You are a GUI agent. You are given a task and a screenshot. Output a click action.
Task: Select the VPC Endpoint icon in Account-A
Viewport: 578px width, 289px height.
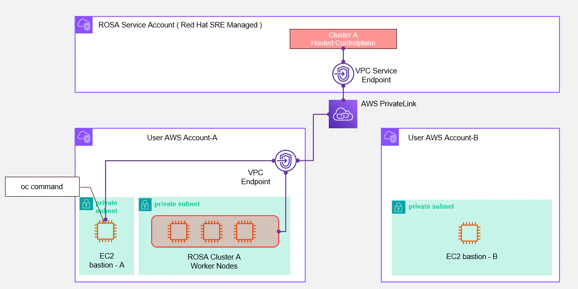pyautogui.click(x=286, y=161)
